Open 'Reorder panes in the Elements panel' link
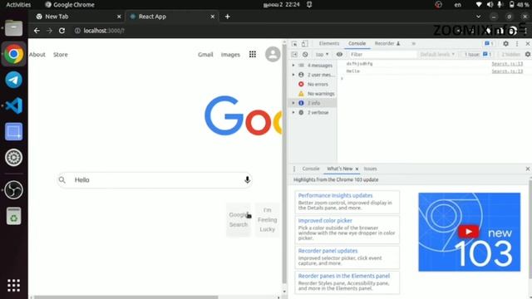This screenshot has height=299, width=532. click(343, 276)
